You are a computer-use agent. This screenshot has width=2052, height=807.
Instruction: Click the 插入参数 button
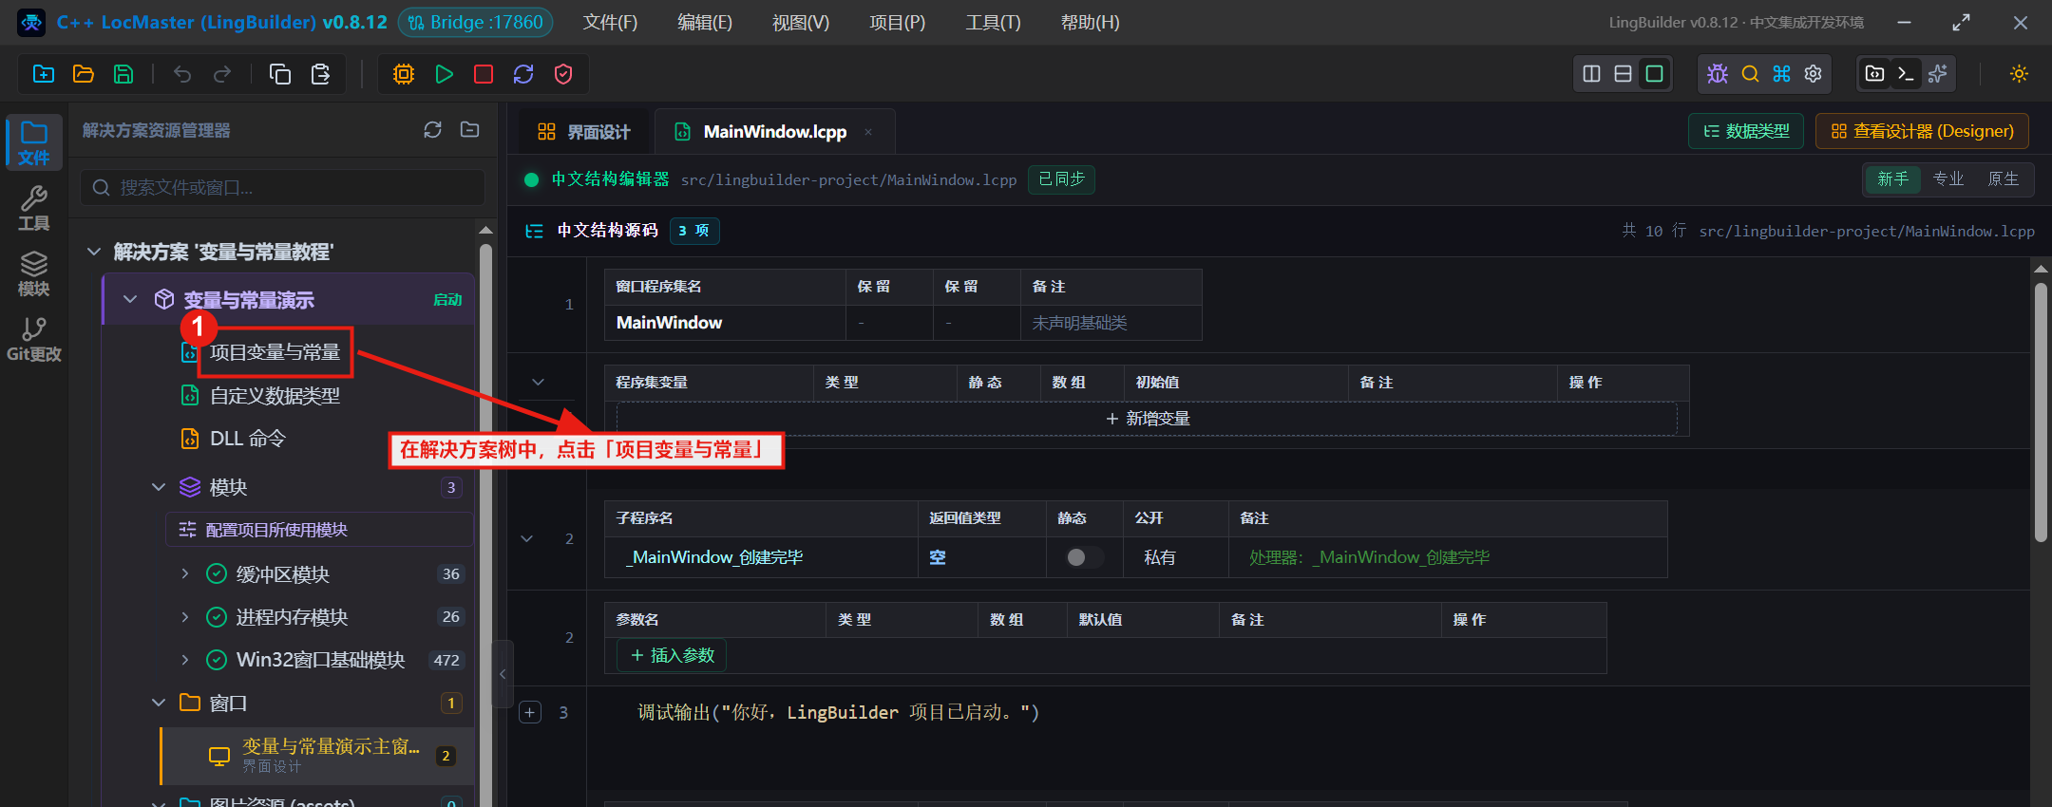click(x=672, y=655)
